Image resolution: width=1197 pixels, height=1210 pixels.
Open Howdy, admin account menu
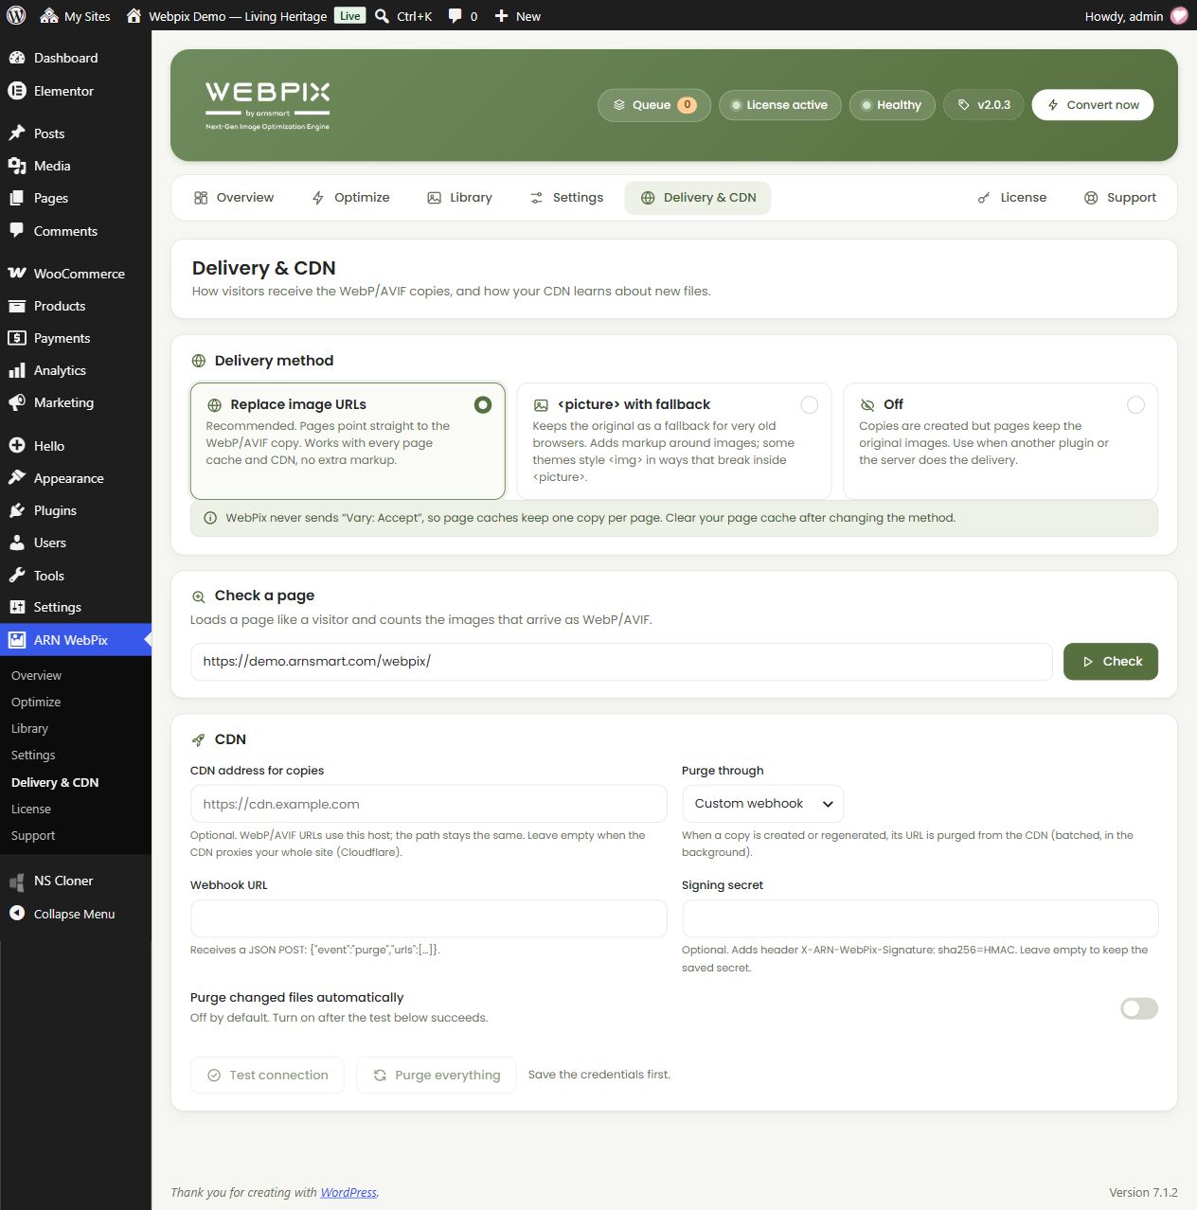pyautogui.click(x=1135, y=16)
